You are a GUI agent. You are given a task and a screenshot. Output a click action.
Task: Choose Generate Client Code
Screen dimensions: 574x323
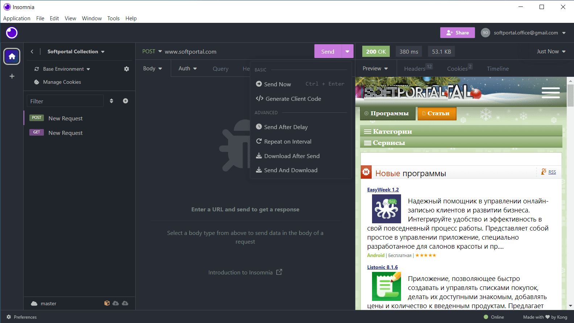point(301,99)
